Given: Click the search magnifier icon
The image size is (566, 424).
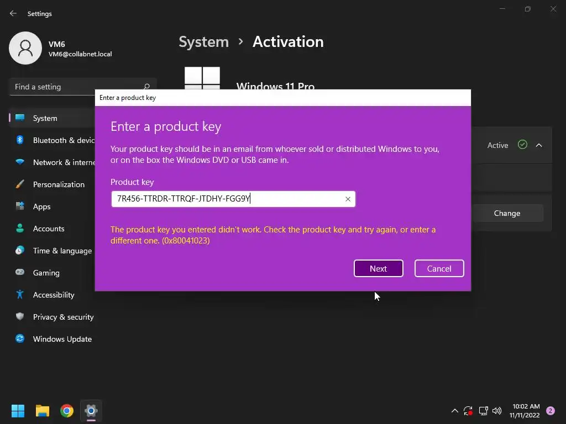Looking at the screenshot, I should tap(146, 87).
